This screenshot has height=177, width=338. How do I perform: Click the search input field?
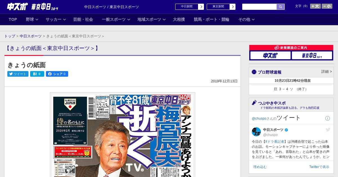tap(259, 7)
